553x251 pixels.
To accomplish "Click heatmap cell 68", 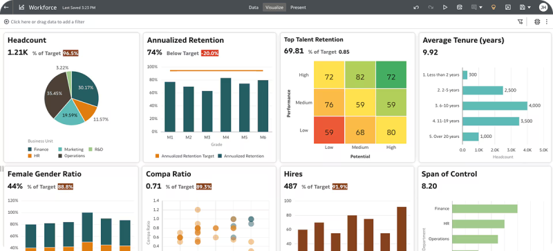I will click(360, 130).
